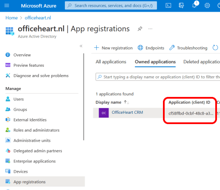This screenshot has height=190, width=220.
Task: Select App registrations in the sidebar
Action: (x=42, y=182)
